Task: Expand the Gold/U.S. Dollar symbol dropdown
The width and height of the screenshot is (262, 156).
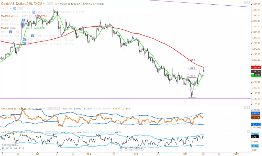Action: (x=44, y=4)
